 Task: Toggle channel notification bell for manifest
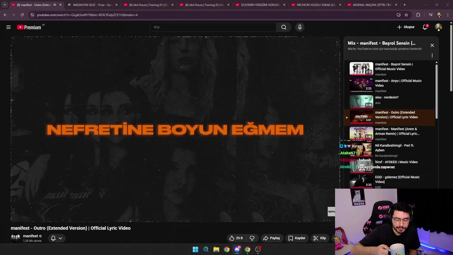[x=53, y=238]
